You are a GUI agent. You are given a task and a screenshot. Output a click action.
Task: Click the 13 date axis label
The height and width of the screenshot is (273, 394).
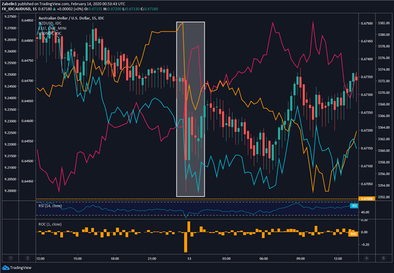pos(189,259)
